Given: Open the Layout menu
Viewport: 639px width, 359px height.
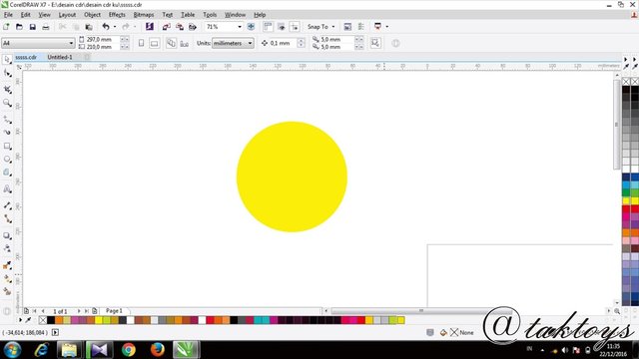Looking at the screenshot, I should [67, 15].
